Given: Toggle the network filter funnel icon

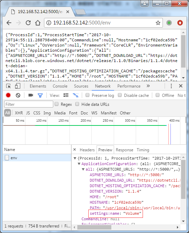Looking at the screenshot, I should coord(40,95).
